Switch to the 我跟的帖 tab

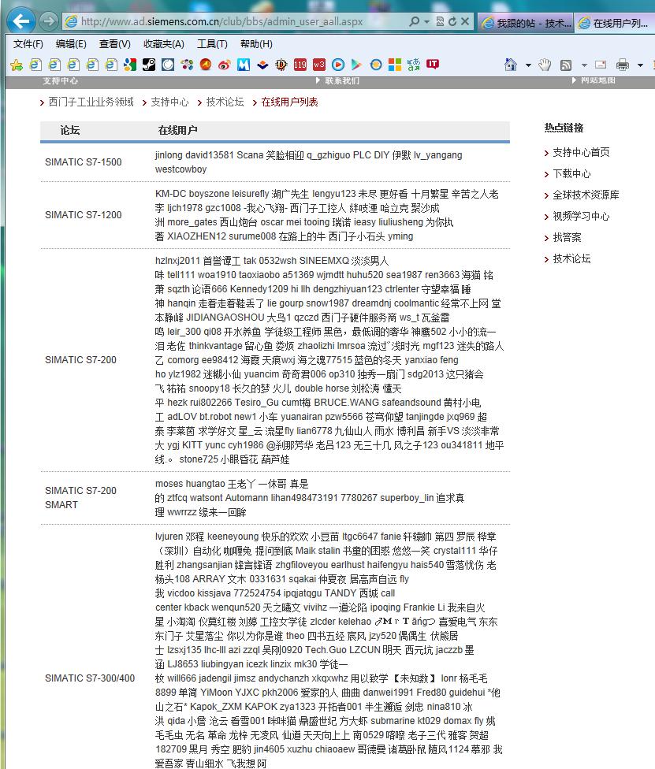(525, 23)
